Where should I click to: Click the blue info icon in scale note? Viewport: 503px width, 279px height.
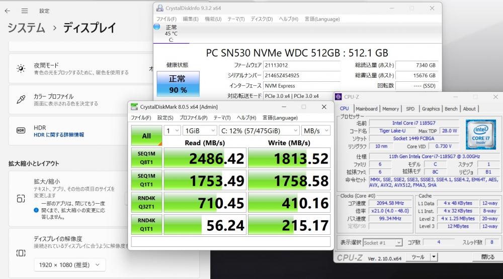click(x=36, y=210)
